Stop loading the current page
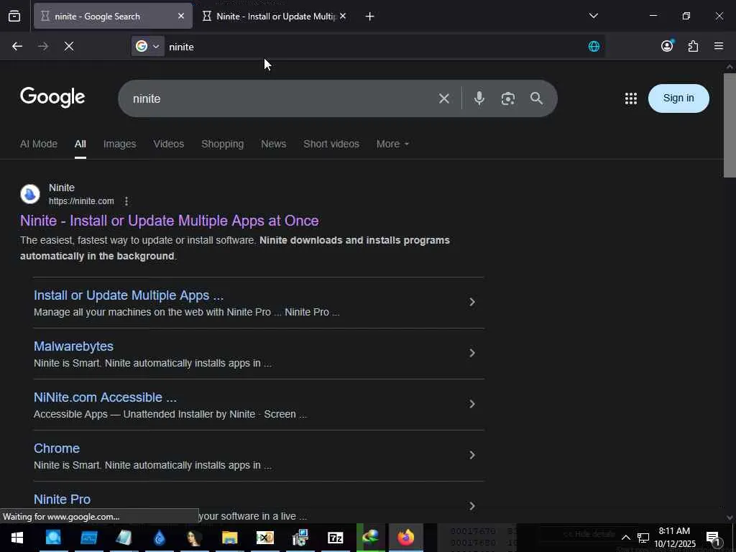 pos(69,47)
